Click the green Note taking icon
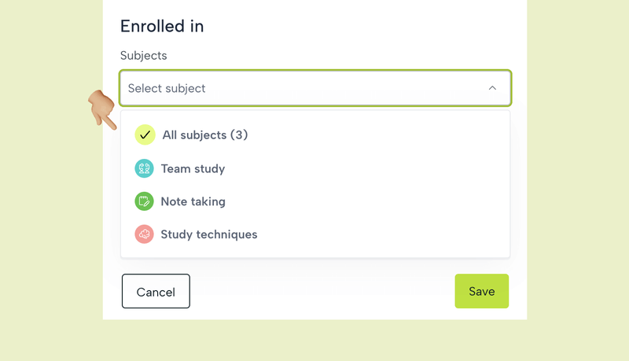The width and height of the screenshot is (629, 361). [144, 201]
